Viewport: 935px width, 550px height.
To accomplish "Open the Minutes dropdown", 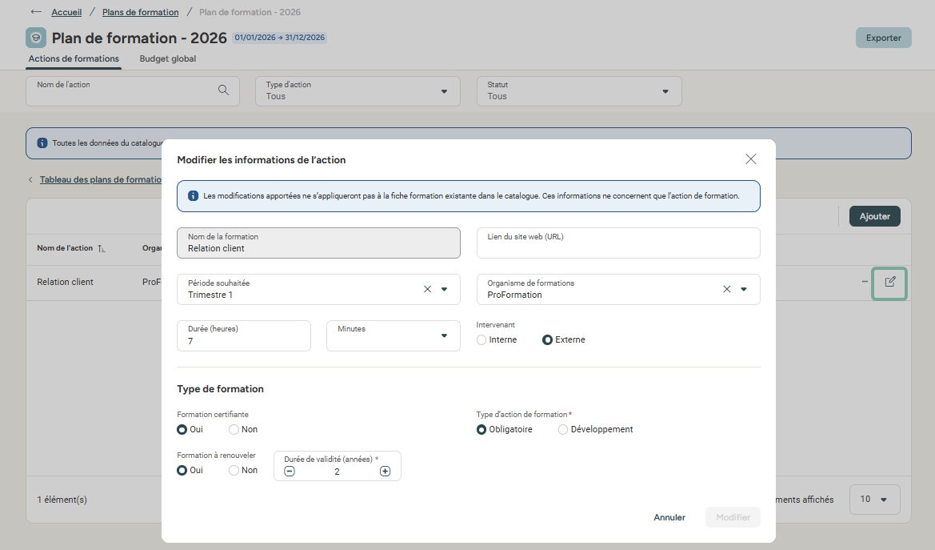I will click(444, 335).
